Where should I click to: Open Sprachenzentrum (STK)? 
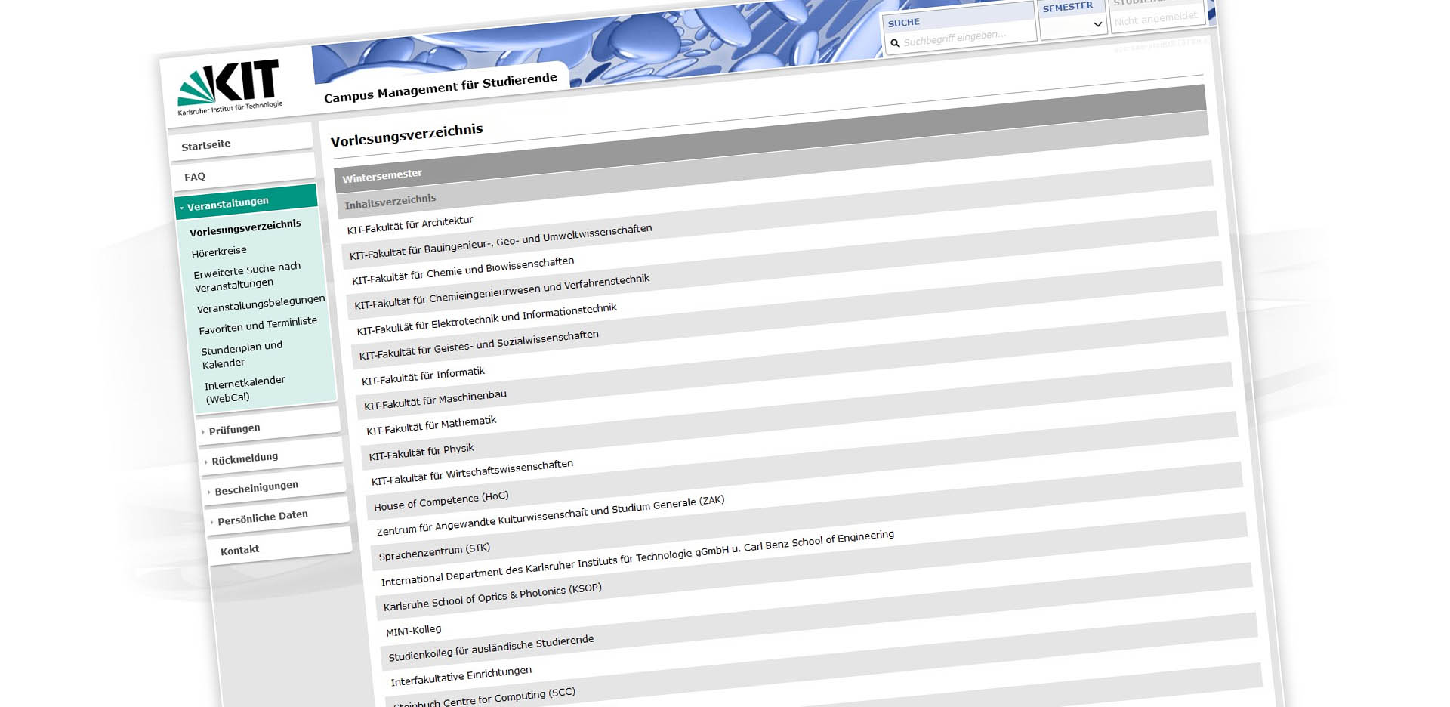(x=434, y=552)
